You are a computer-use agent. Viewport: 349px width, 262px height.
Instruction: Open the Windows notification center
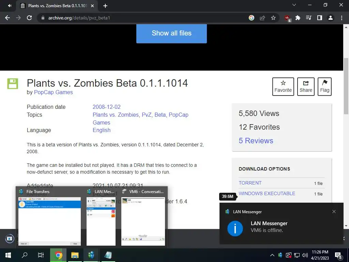[x=338, y=255]
